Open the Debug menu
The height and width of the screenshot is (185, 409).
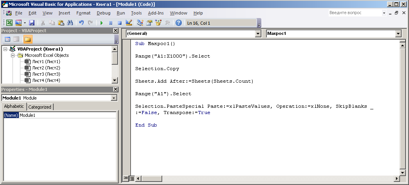point(103,13)
